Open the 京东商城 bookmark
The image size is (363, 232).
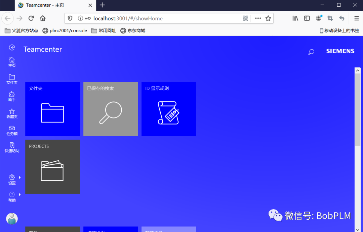click(x=133, y=30)
